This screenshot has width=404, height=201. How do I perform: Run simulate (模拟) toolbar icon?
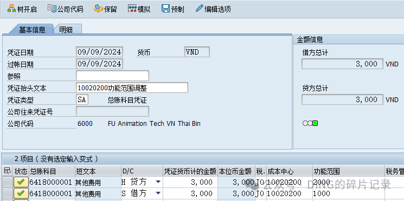coord(132,9)
